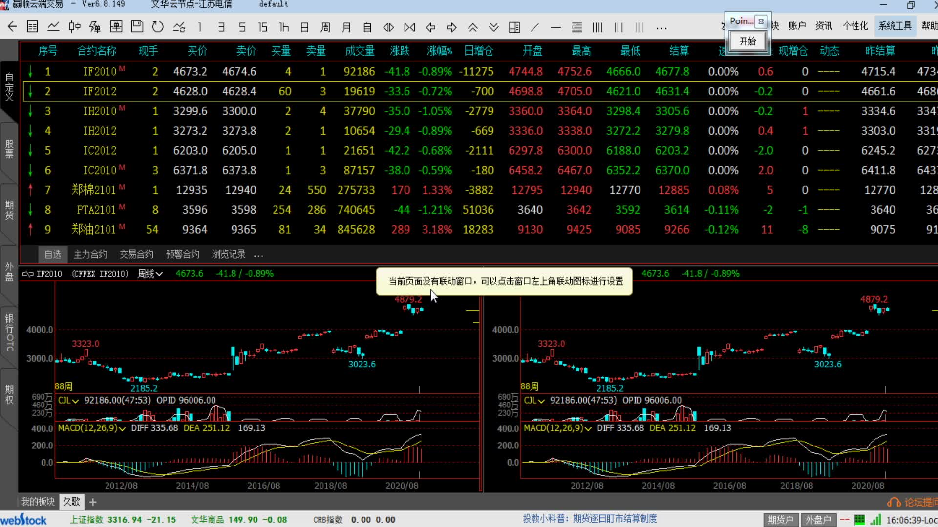Click the back arrow toolbar icon
Viewport: 938px width, 527px height.
pos(12,27)
